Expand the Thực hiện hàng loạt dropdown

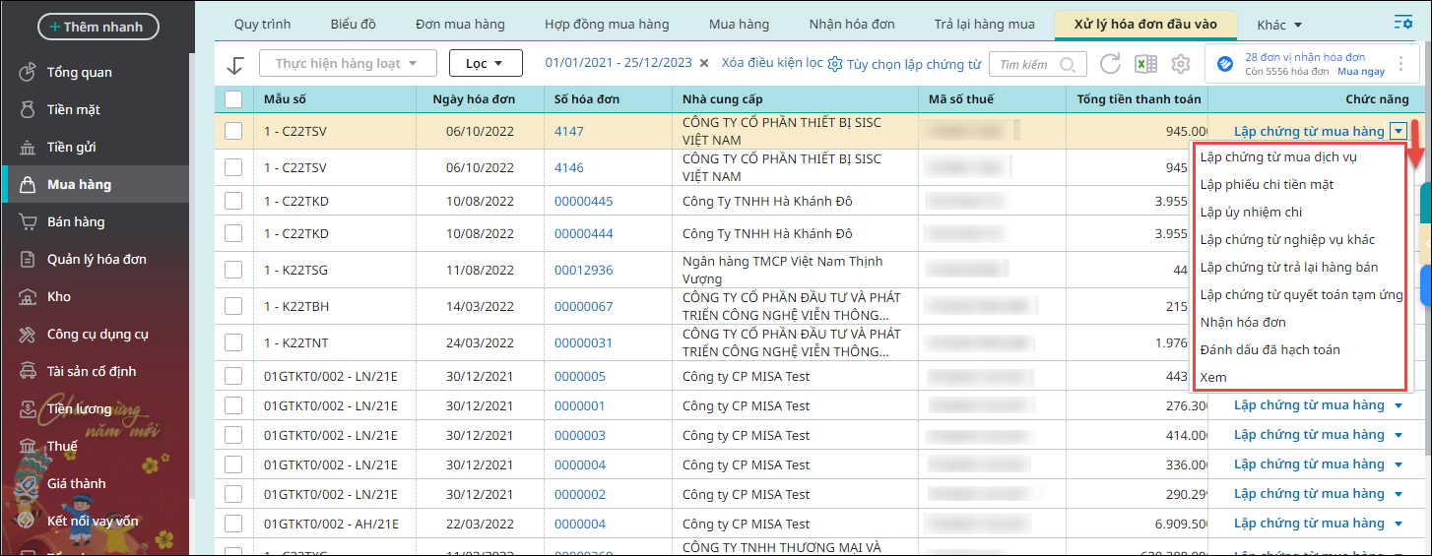point(349,63)
